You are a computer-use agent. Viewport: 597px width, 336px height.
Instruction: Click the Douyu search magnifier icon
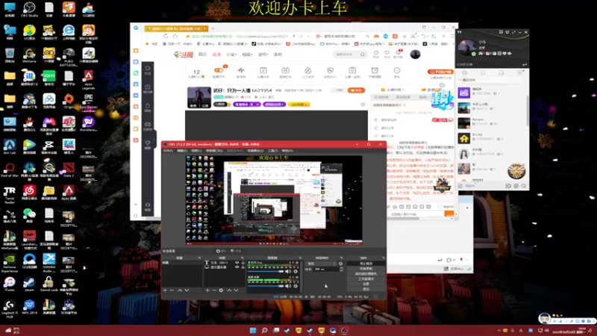coord(363,55)
